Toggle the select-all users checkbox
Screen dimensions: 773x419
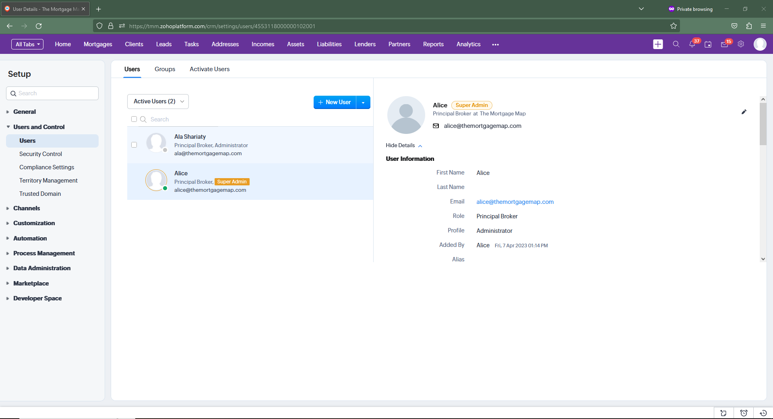click(x=134, y=119)
